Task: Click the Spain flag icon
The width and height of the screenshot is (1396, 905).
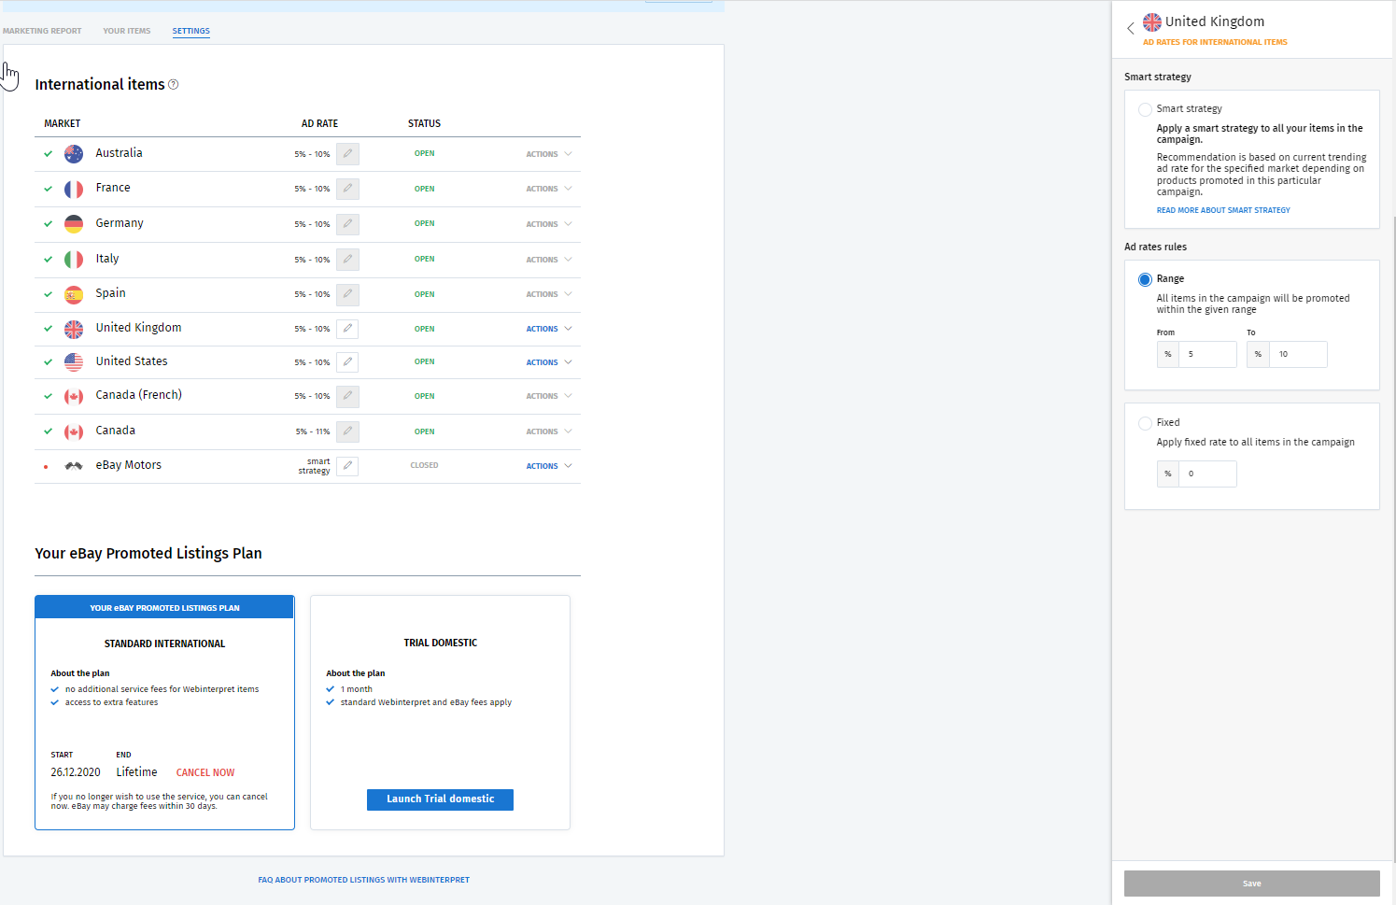Action: [74, 295]
